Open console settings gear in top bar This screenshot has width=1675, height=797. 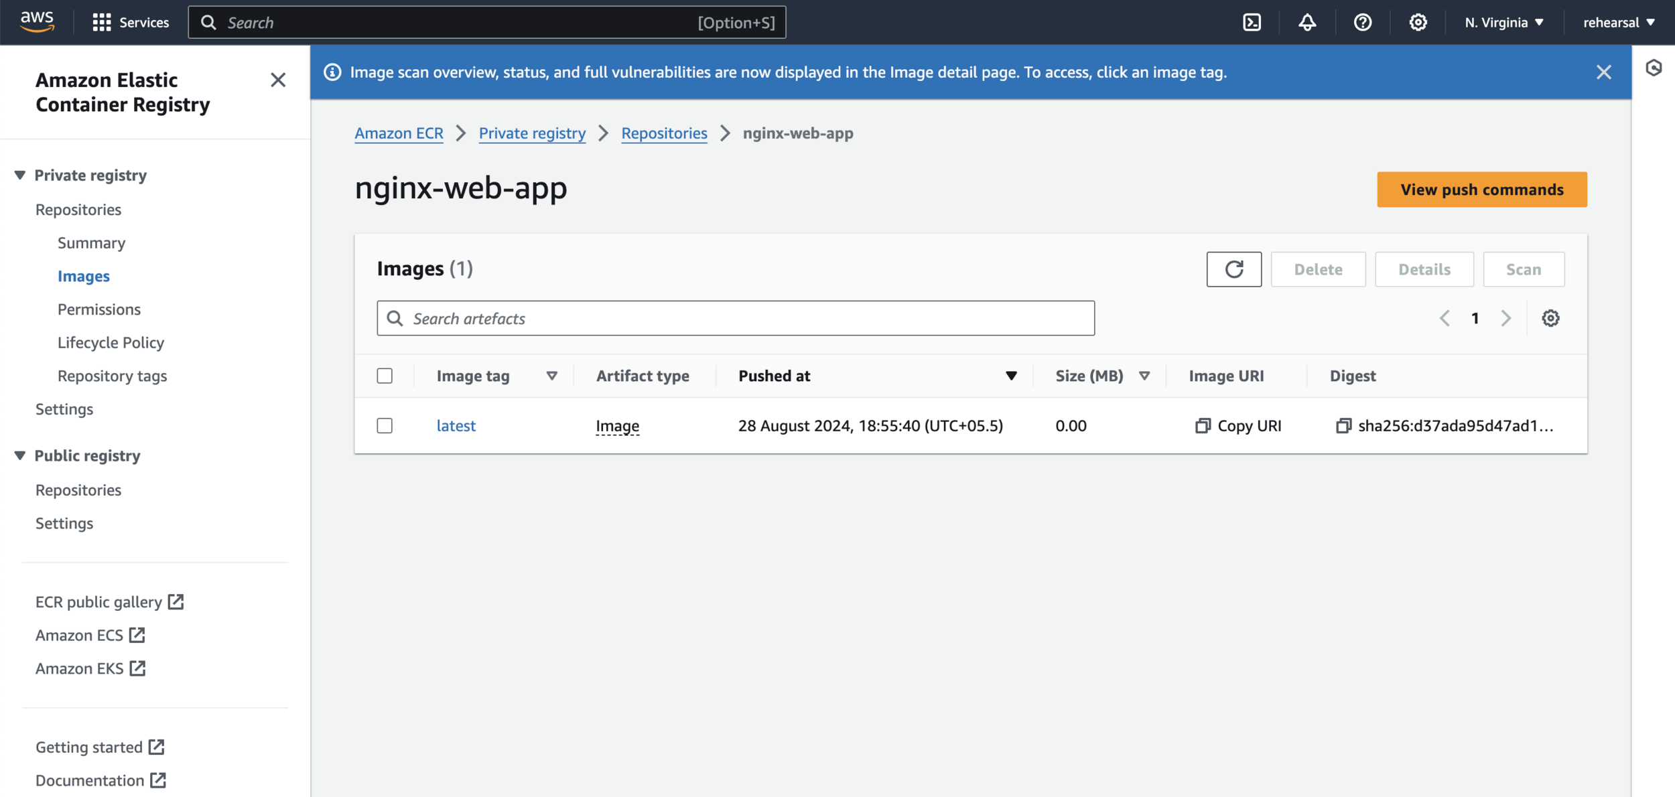click(x=1418, y=23)
